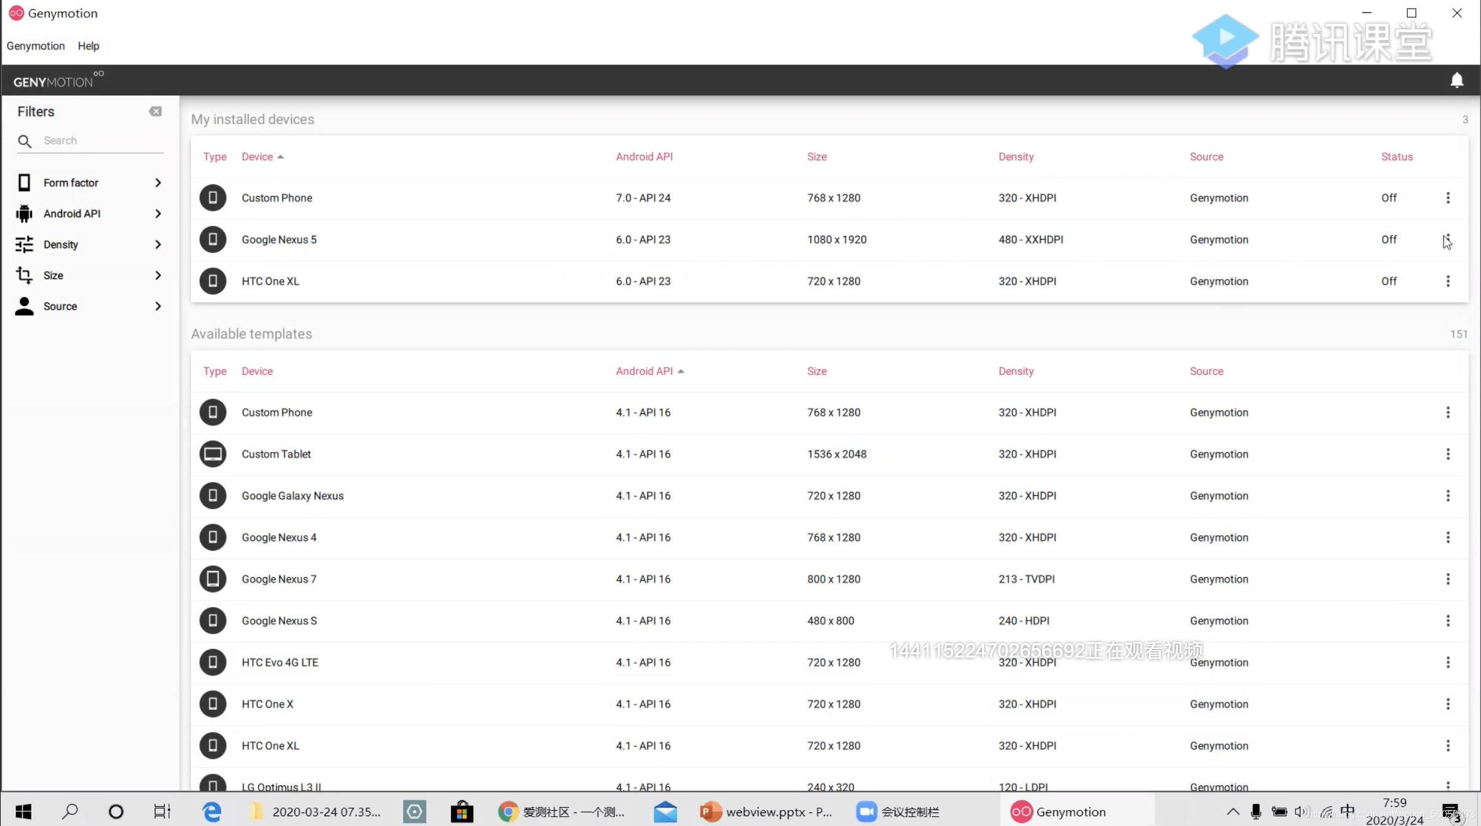Sort templates by Android API column header

[644, 371]
